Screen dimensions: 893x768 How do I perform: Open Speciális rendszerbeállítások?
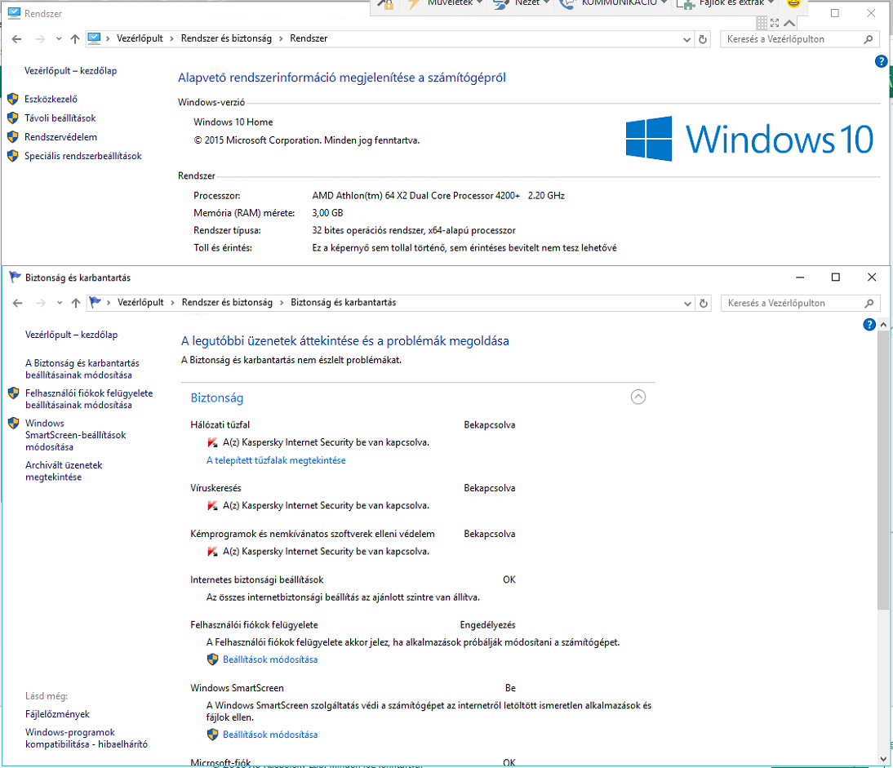82,156
